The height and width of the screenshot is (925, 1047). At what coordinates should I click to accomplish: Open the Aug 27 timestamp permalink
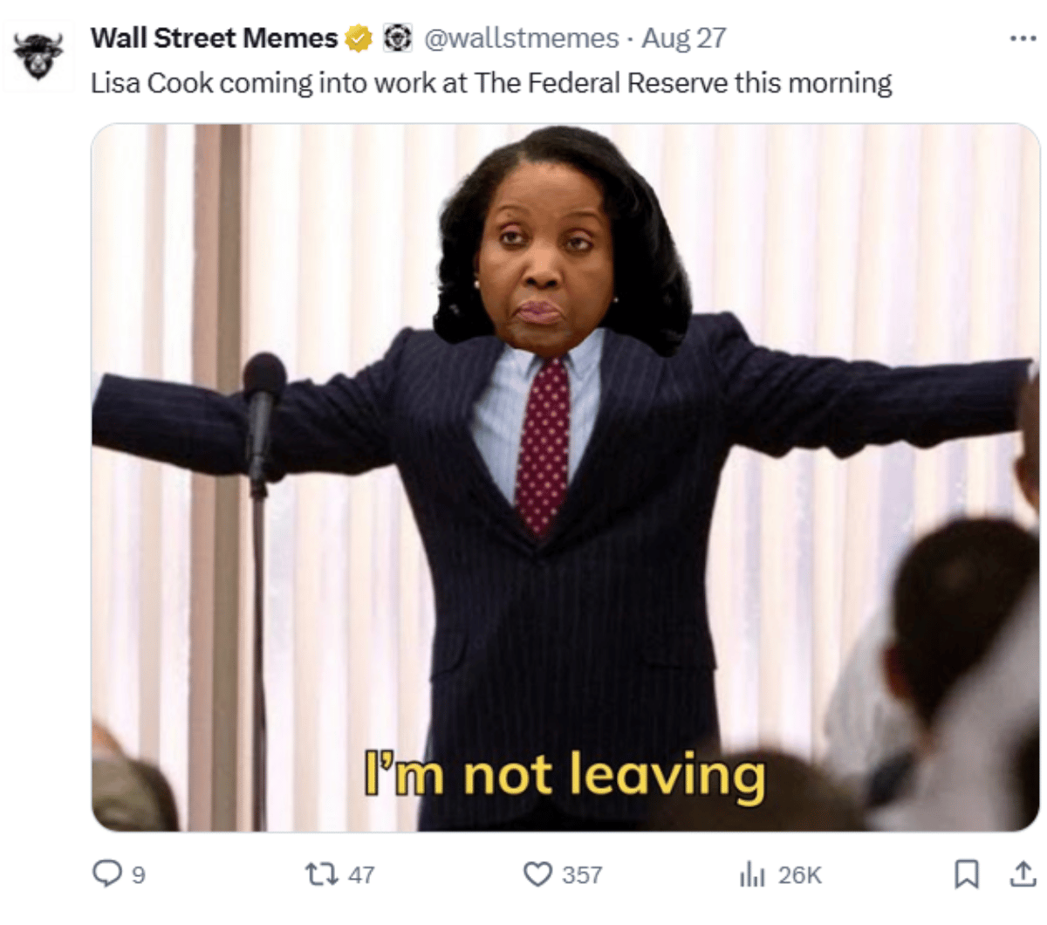pos(684,38)
